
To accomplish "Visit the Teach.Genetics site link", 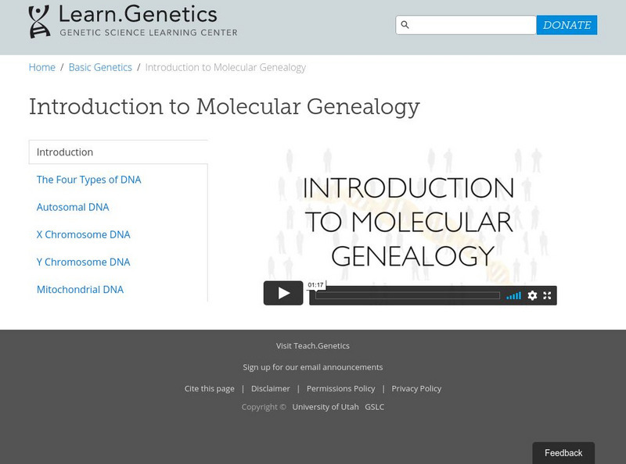I will click(313, 345).
